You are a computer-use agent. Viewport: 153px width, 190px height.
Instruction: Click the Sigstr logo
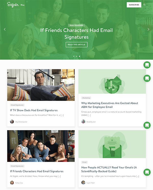point(13,5)
